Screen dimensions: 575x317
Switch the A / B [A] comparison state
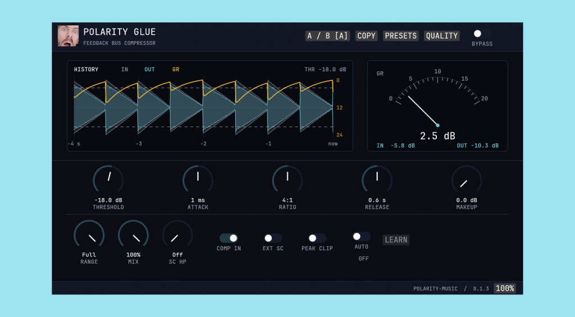coord(327,36)
